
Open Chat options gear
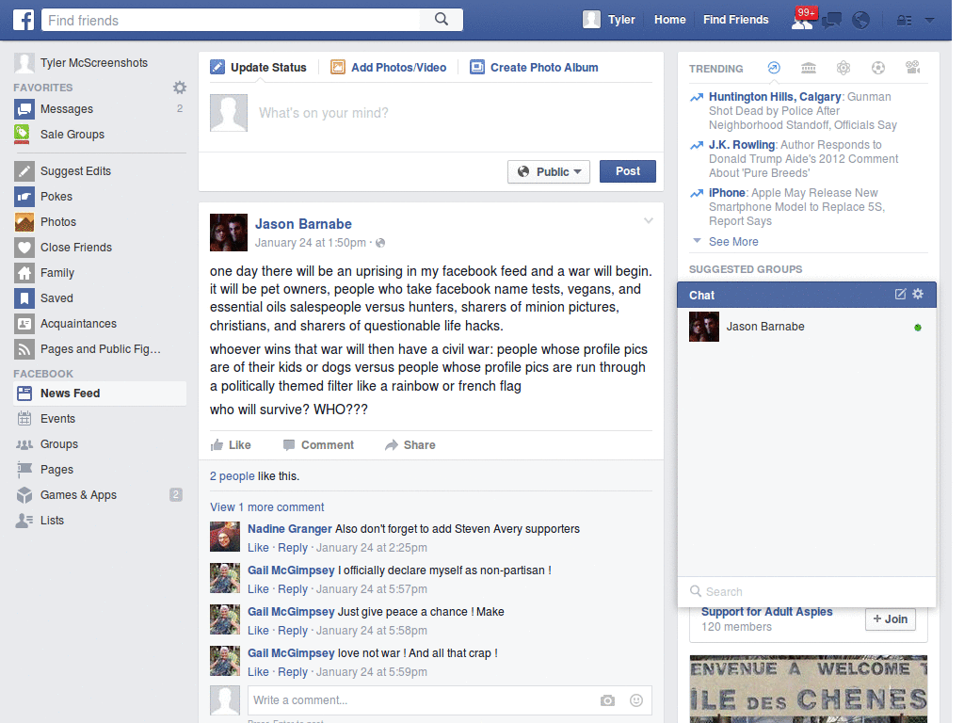pos(918,294)
